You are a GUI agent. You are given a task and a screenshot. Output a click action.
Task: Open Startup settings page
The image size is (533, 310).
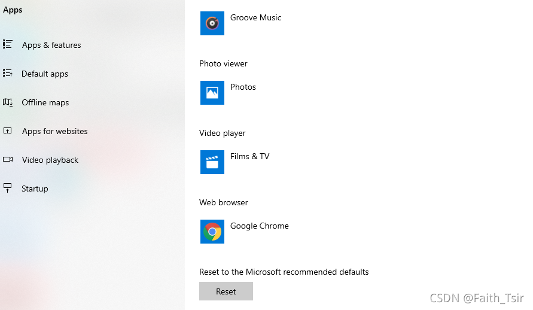(35, 189)
